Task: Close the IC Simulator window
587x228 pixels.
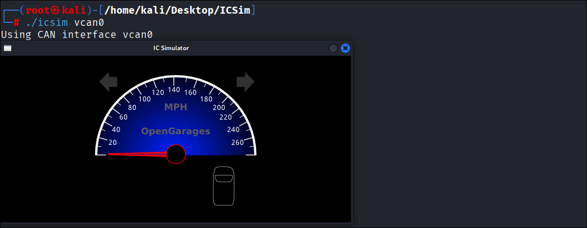Action: 345,48
